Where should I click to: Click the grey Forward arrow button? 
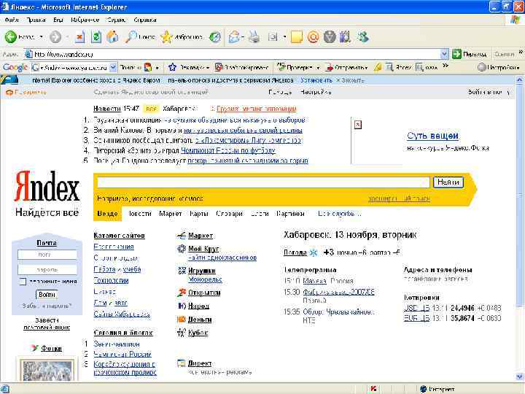(55, 37)
